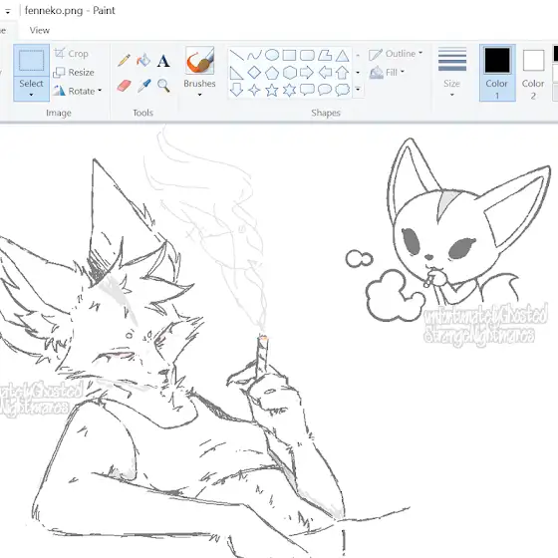
Task: Select the Curve shape
Action: (x=254, y=55)
